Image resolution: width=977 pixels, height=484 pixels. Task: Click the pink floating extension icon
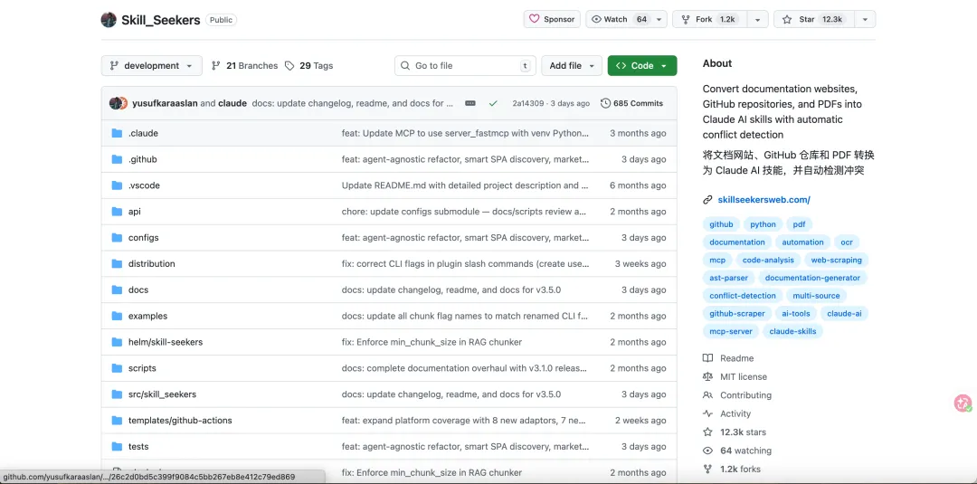point(963,403)
